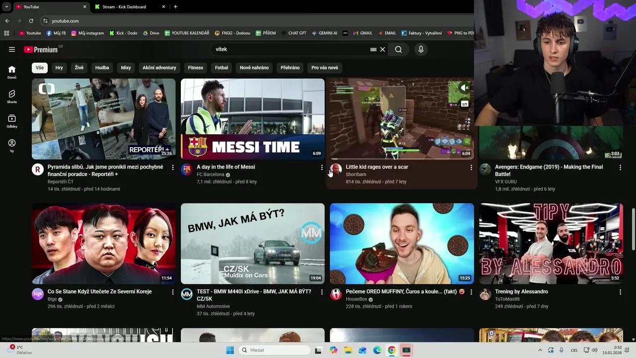Select the Hry filter chip
Image resolution: width=636 pixels, height=358 pixels.
coord(59,68)
